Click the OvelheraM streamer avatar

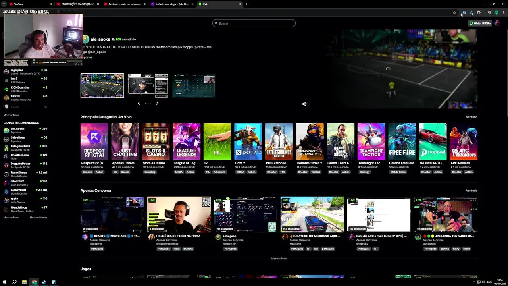418,237
